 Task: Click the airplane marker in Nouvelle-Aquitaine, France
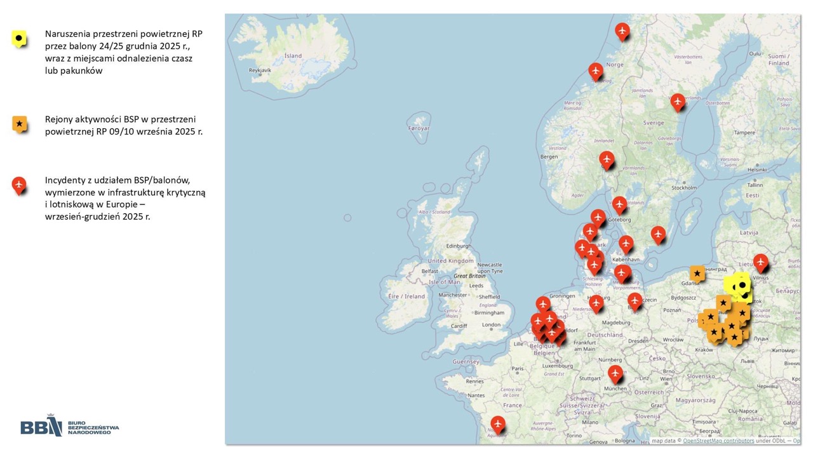click(x=497, y=423)
